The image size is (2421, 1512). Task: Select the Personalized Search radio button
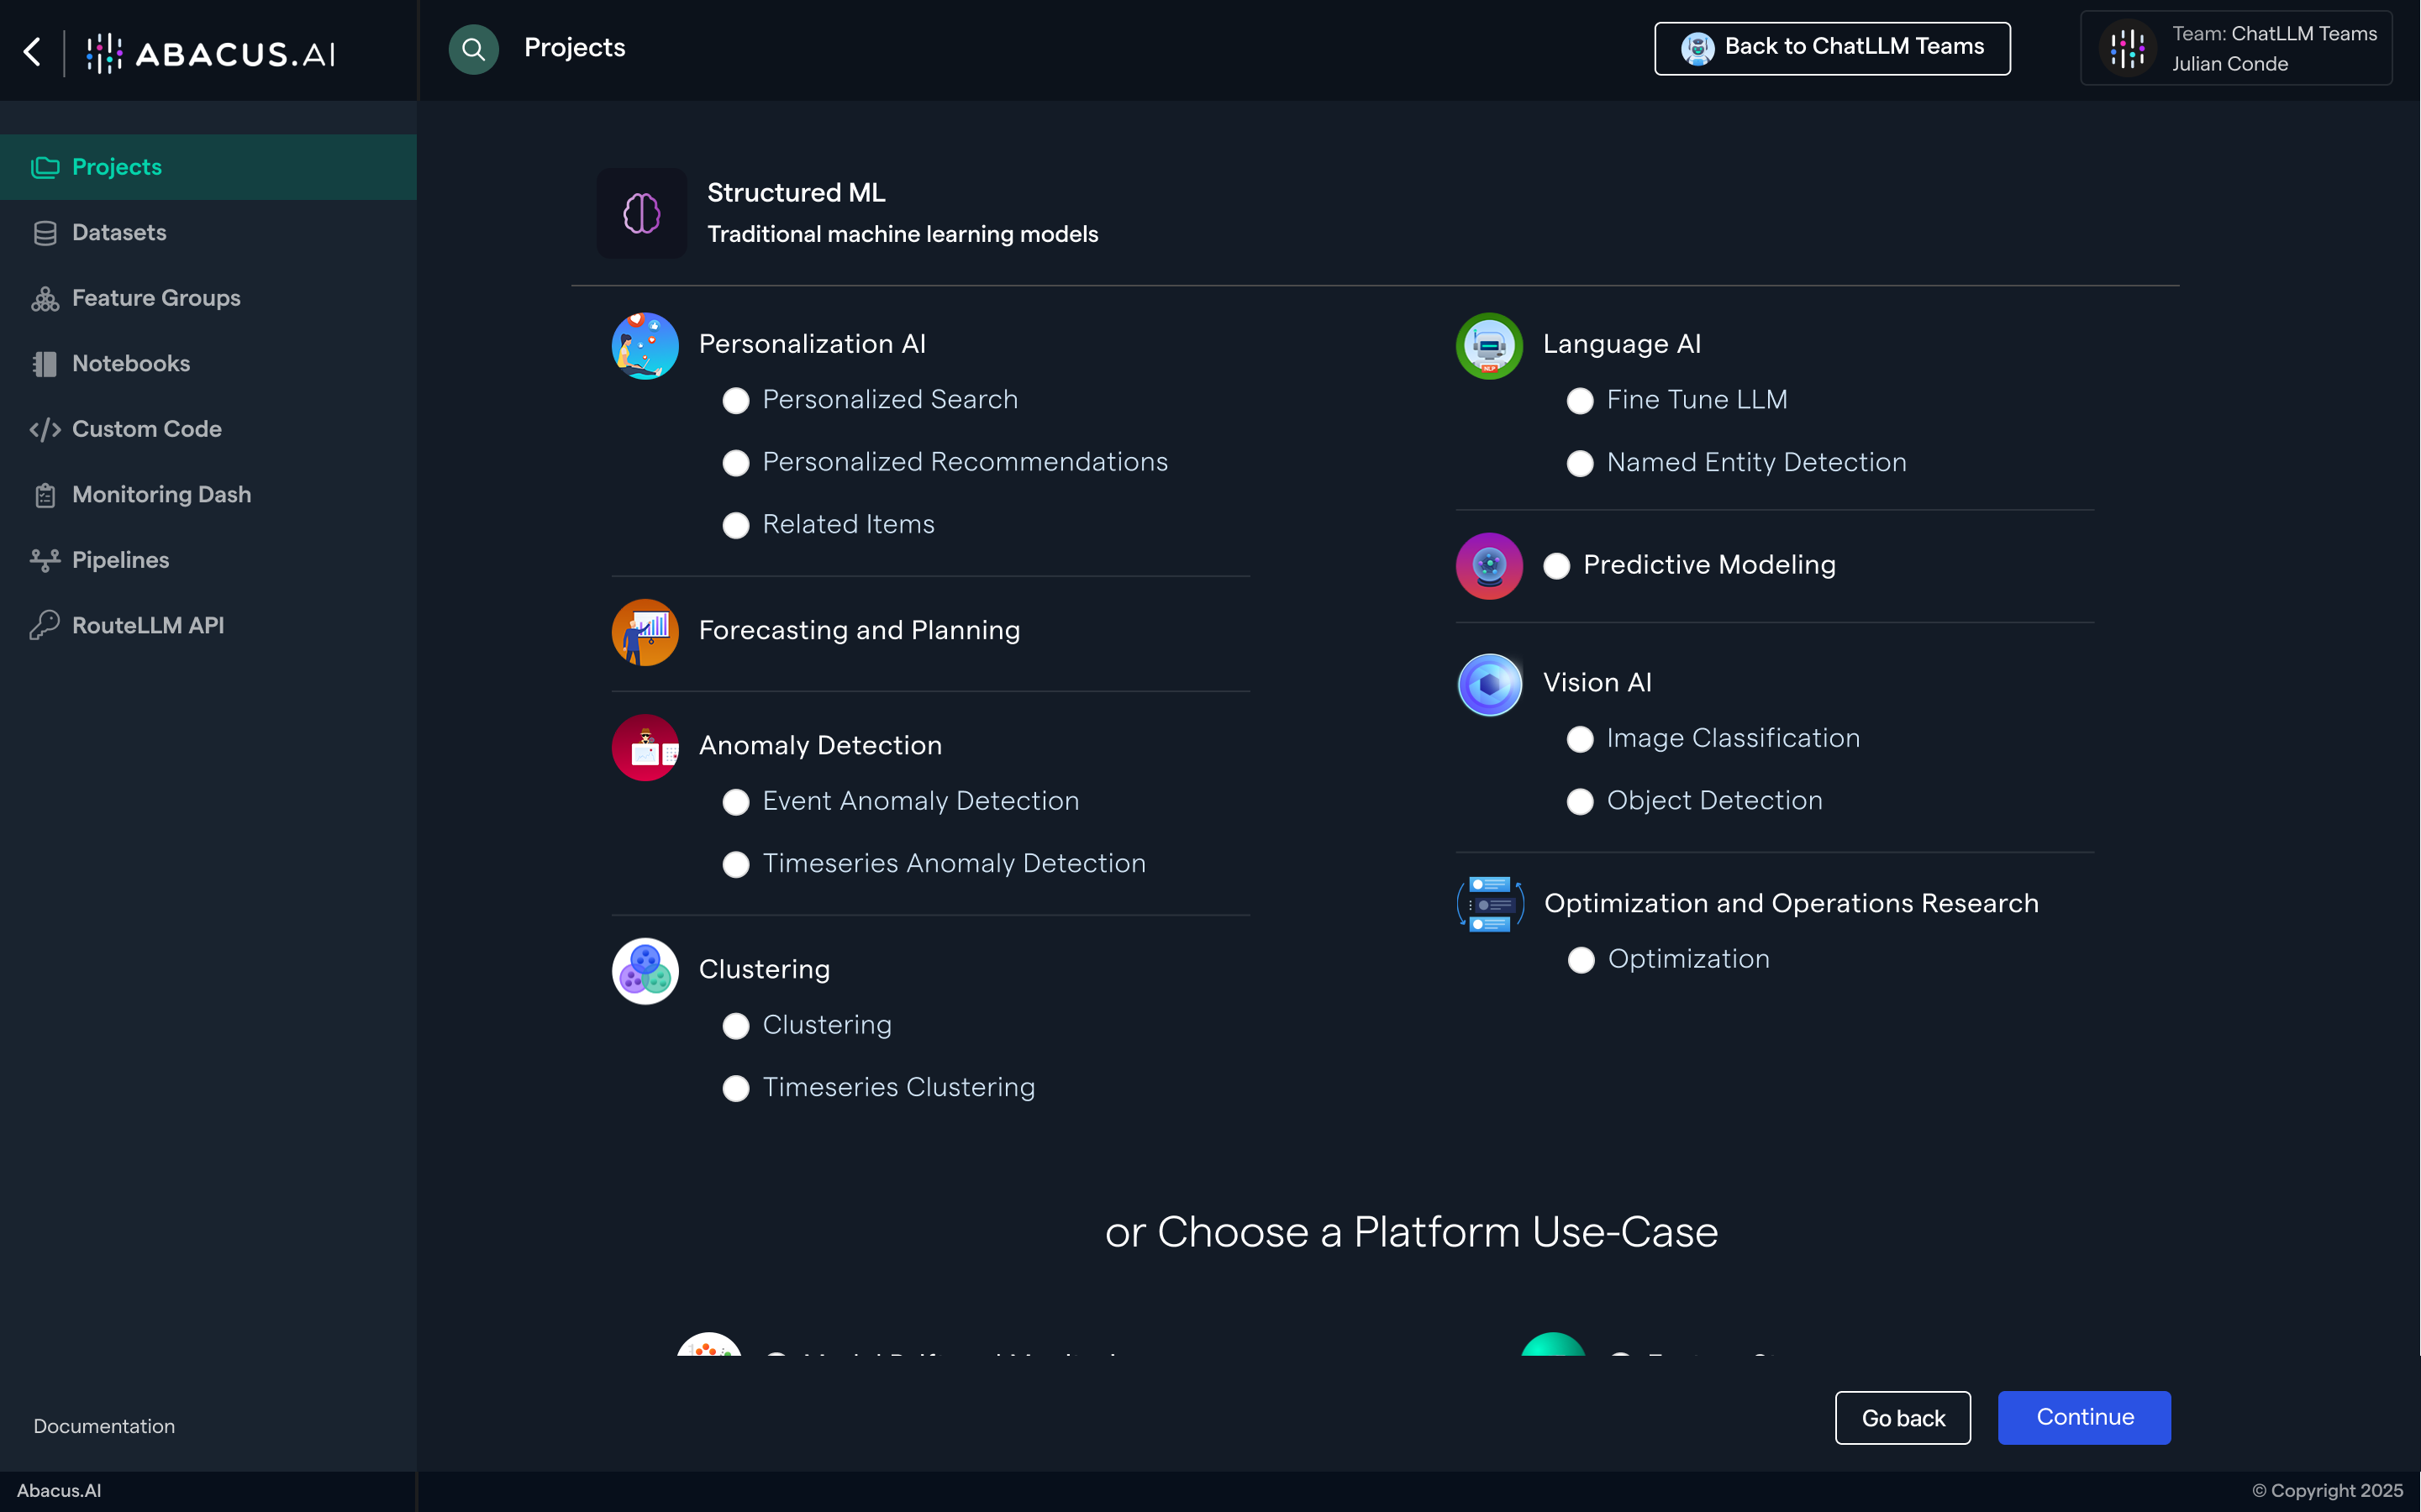pyautogui.click(x=736, y=401)
